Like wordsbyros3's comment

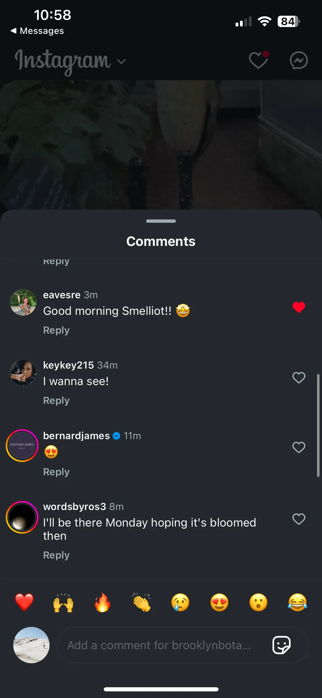[x=299, y=519]
